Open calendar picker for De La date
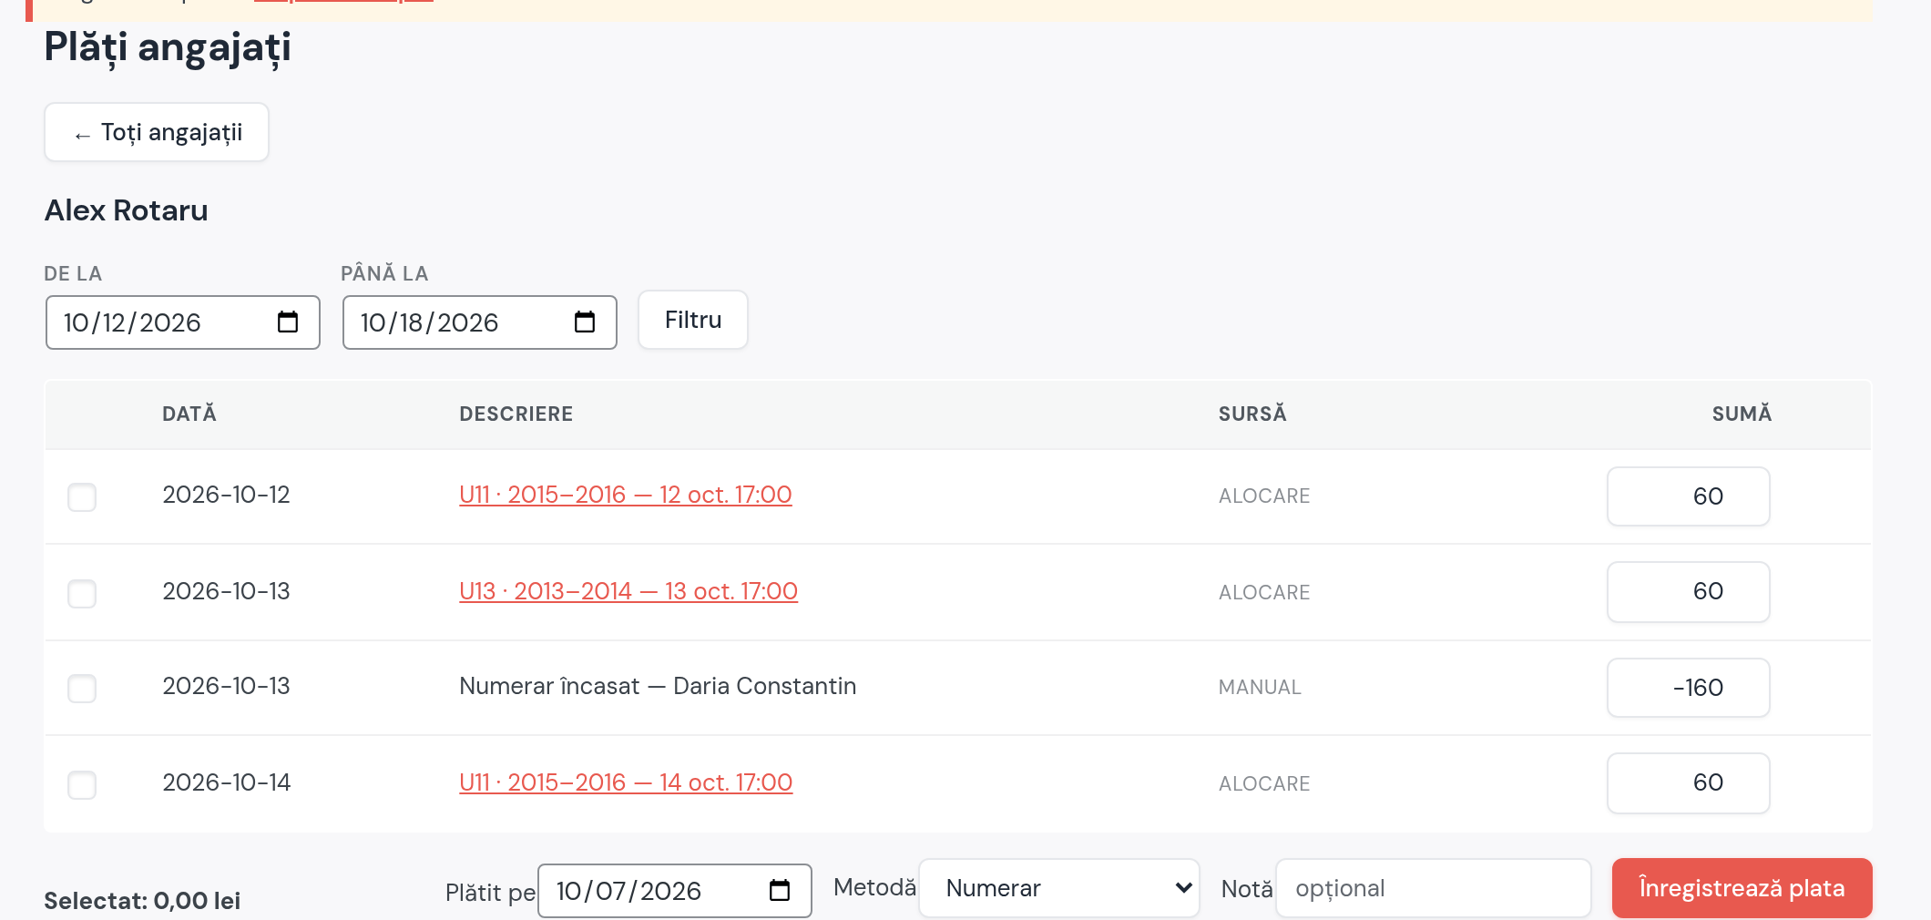The height and width of the screenshot is (920, 1931). click(288, 322)
